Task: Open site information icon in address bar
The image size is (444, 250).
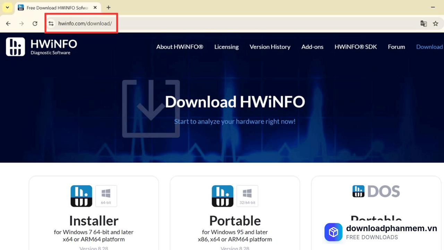Action: pos(51,24)
